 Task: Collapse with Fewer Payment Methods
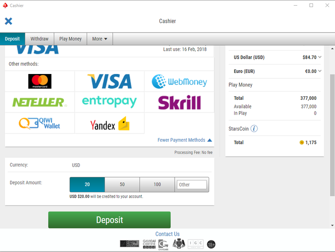tap(185, 140)
